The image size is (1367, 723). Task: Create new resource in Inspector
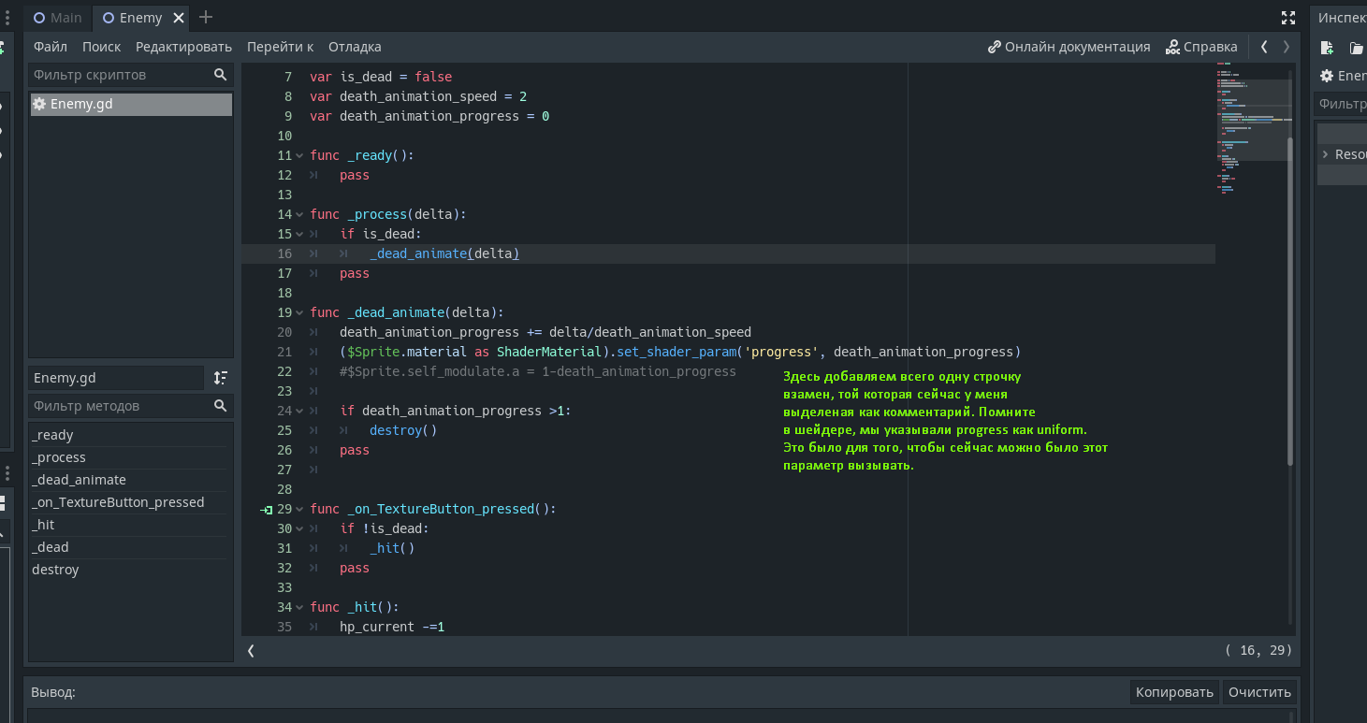point(1326,47)
